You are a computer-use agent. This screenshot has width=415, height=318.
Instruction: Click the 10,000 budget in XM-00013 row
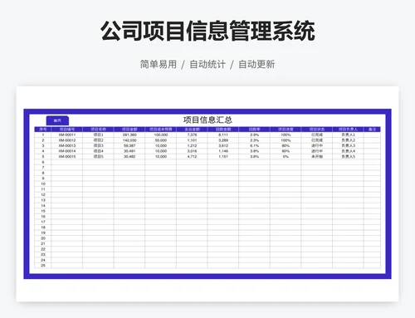161,145
